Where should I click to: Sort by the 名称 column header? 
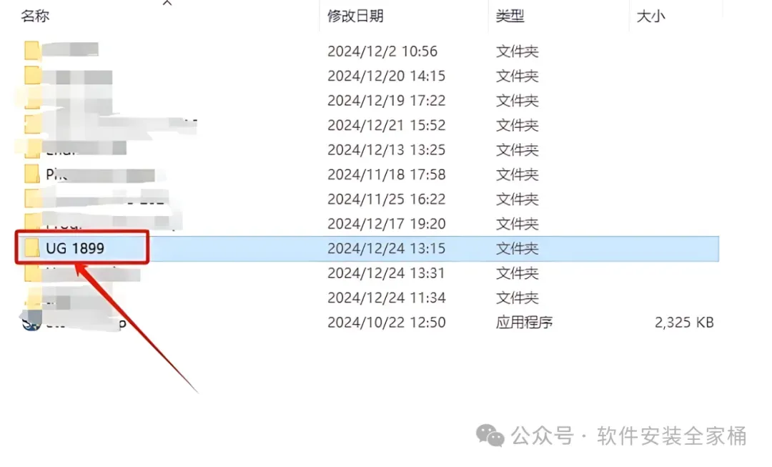click(35, 16)
